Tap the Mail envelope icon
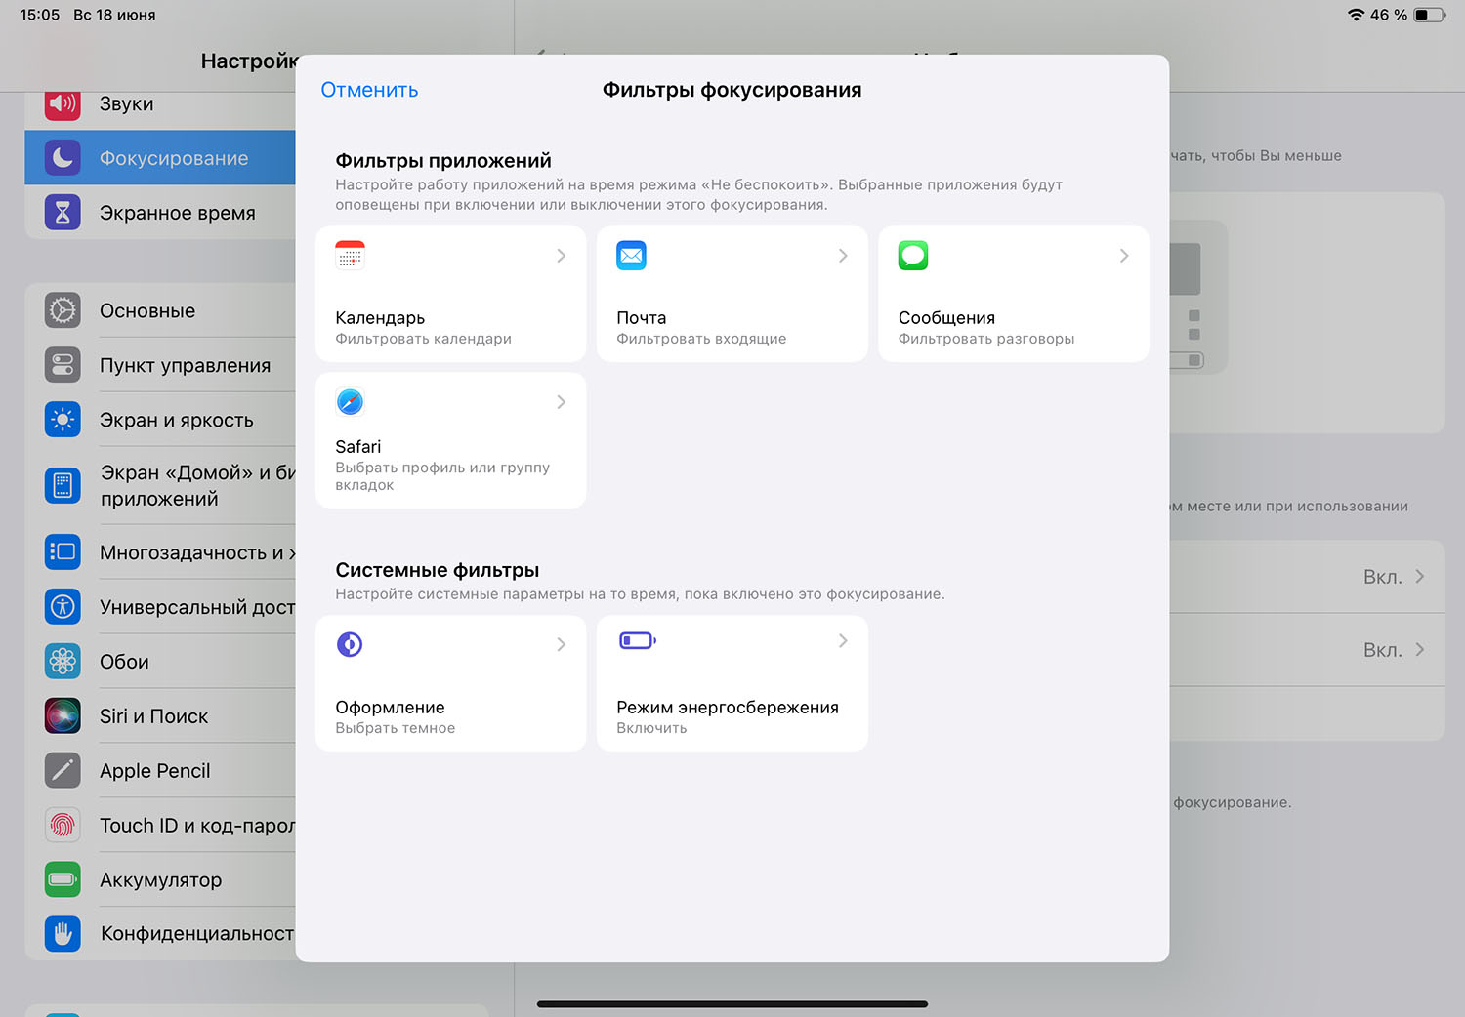The width and height of the screenshot is (1465, 1017). (x=631, y=256)
